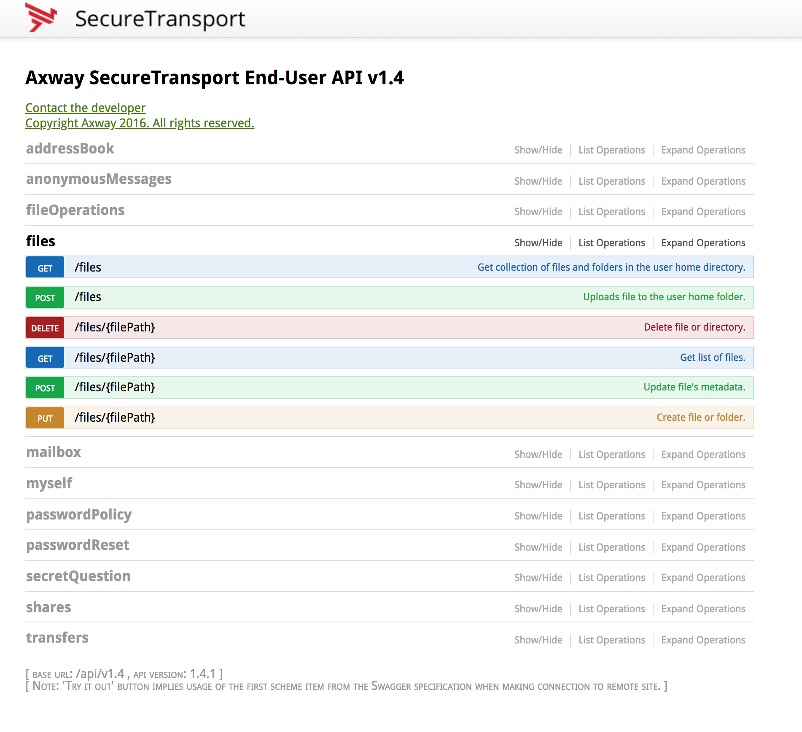Click List Operations for anonymousMessages
Screen dimensions: 802x732
pyautogui.click(x=611, y=181)
